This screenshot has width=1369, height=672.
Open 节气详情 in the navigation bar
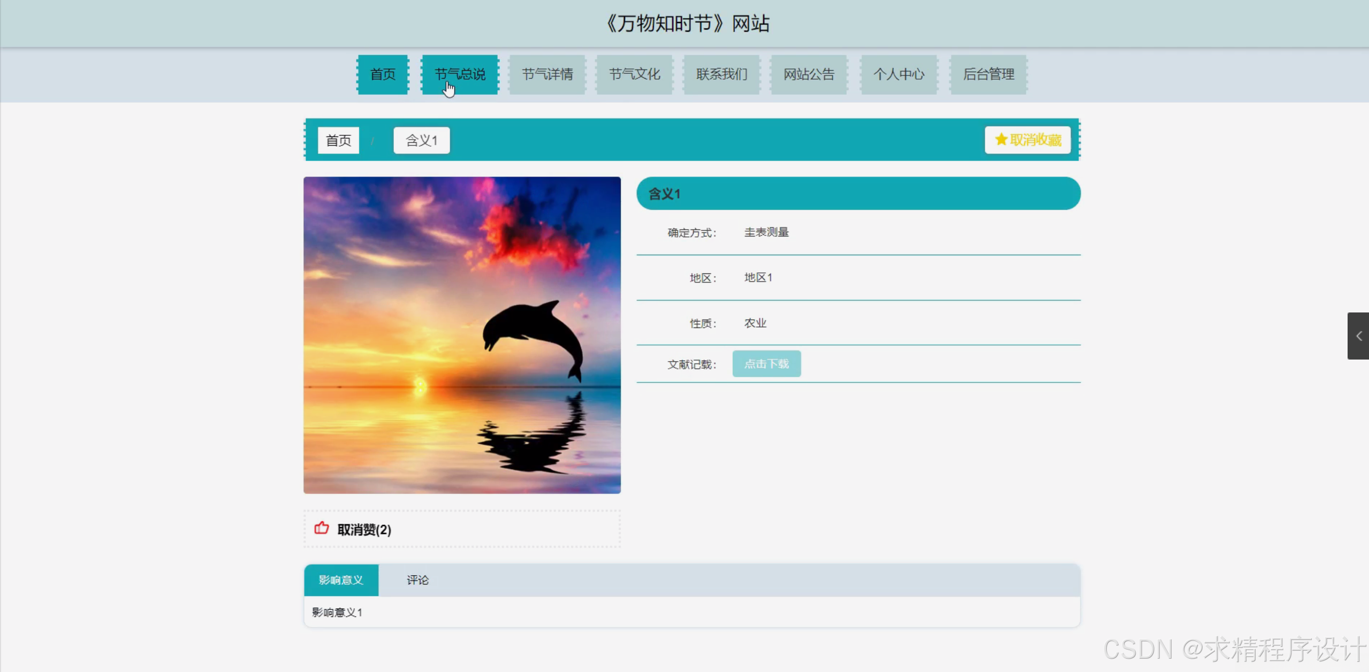point(547,74)
